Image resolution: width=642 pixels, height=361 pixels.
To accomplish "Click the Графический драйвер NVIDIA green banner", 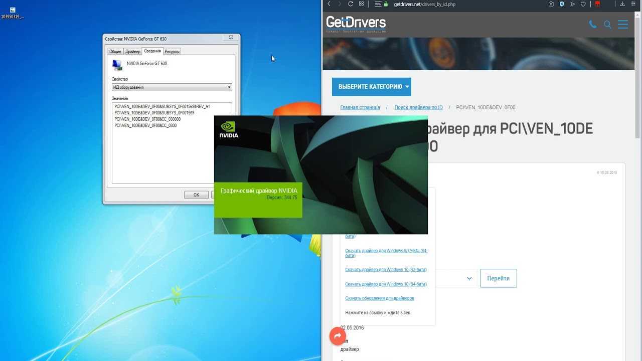I will (x=258, y=200).
